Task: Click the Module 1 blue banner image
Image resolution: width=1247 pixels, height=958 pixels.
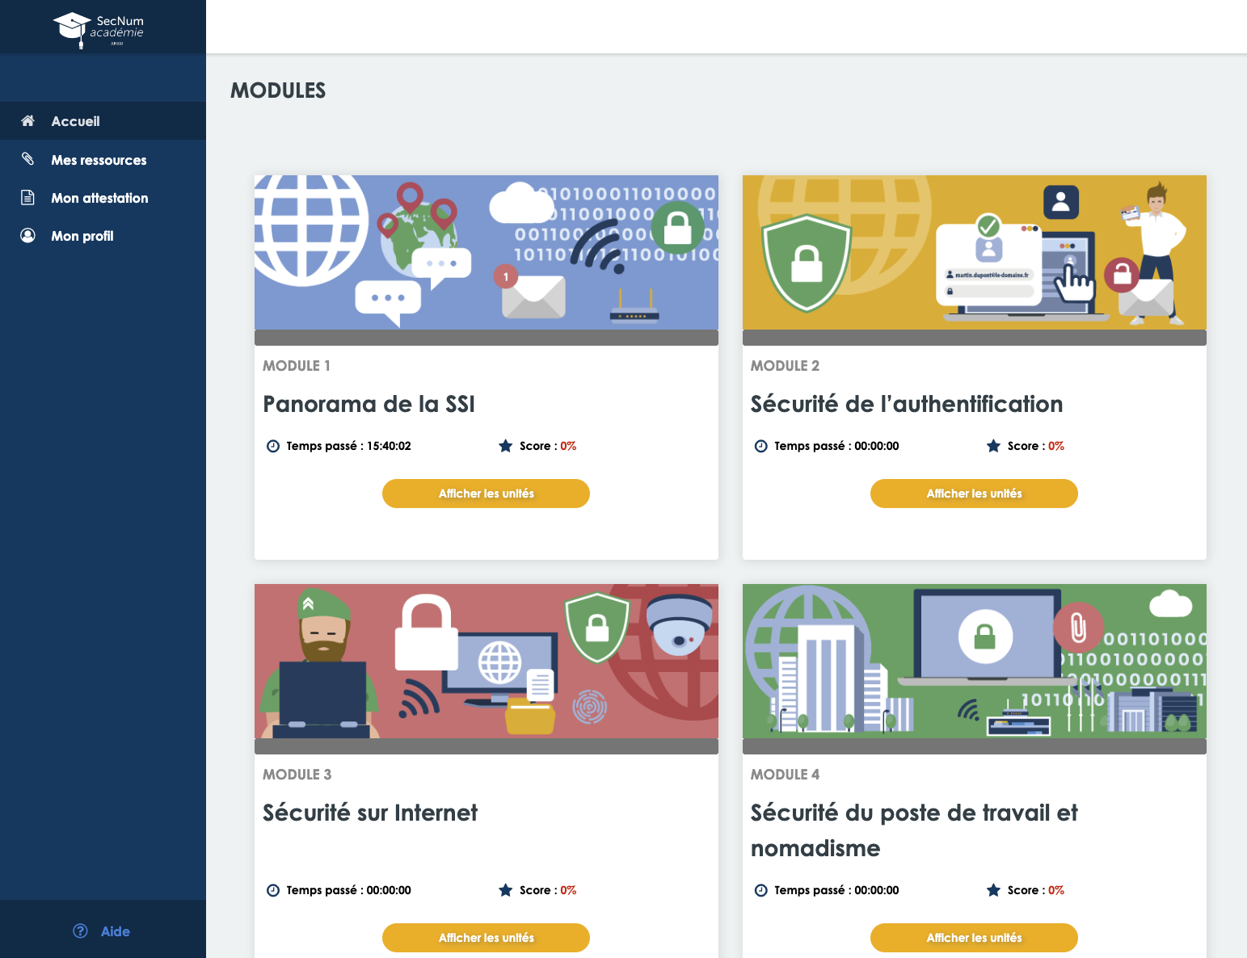Action: tap(486, 252)
